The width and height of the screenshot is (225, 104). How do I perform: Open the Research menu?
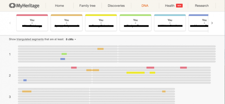(x=202, y=6)
